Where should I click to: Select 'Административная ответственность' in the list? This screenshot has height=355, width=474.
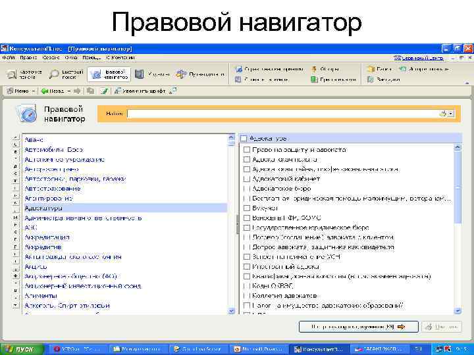[83, 218]
